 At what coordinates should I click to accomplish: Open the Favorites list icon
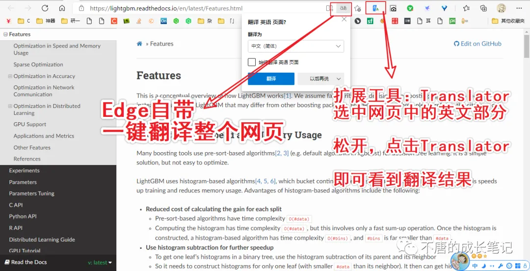coord(467,8)
